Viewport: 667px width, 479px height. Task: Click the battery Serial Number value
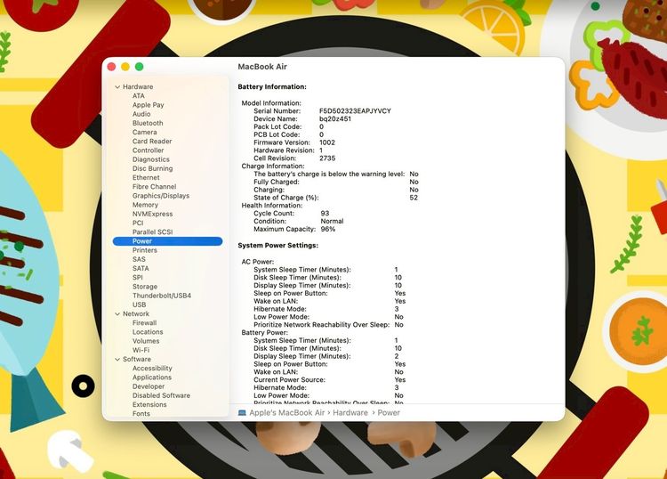[x=355, y=110]
